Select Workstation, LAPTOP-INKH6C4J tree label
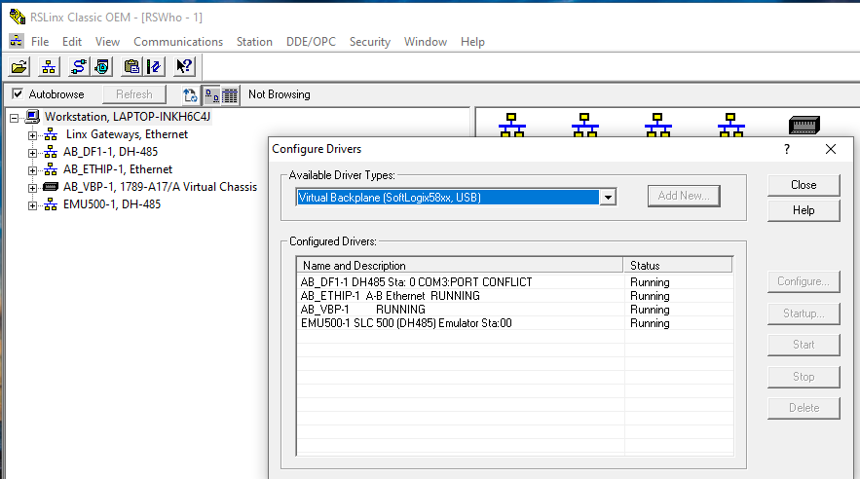Screen dimensions: 860x479 [128, 117]
